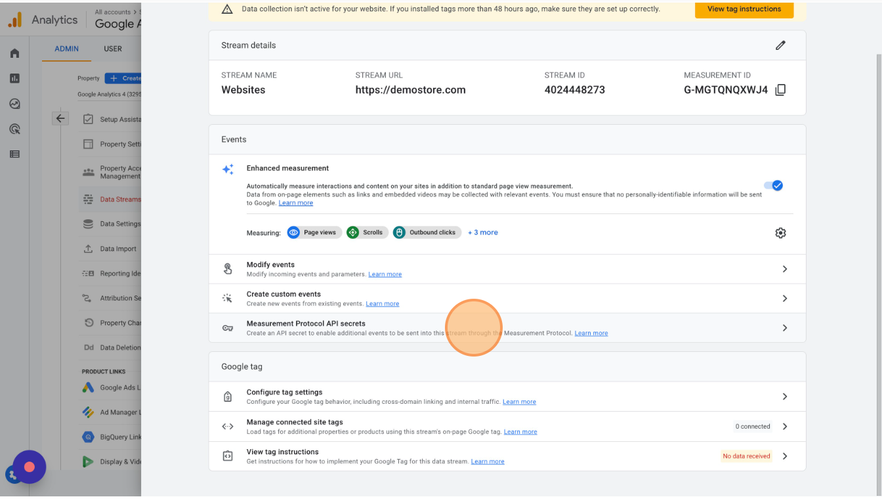Click the Attribution Settings icon
Screen dimensions: 882x499
coord(88,298)
